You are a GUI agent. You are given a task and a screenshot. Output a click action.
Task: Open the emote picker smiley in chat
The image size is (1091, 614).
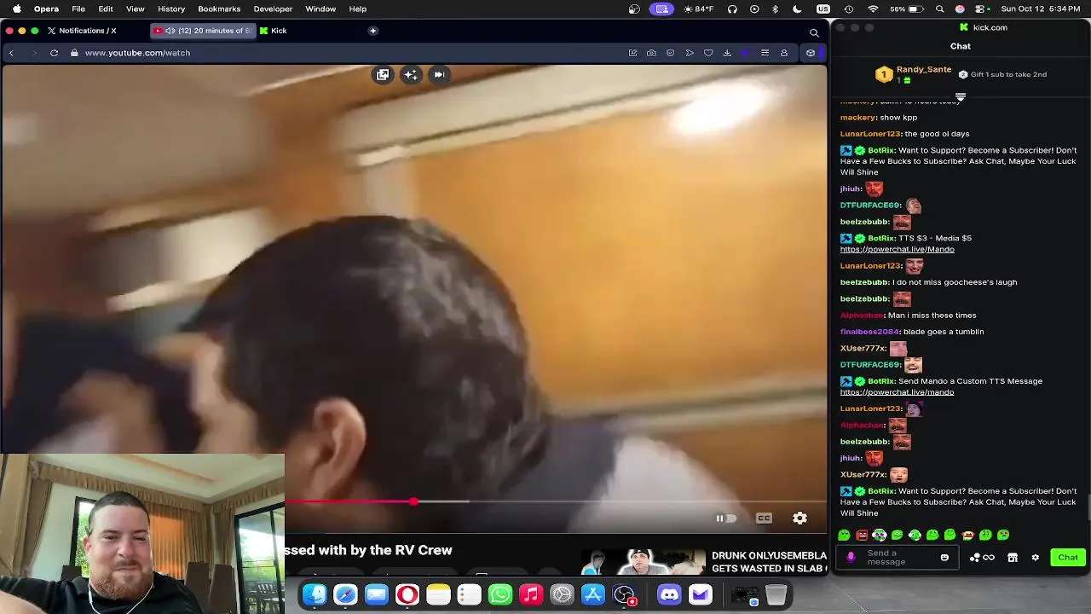point(944,558)
